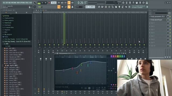Click the Record button
172x96 pixels.
pyautogui.click(x=49, y=3)
